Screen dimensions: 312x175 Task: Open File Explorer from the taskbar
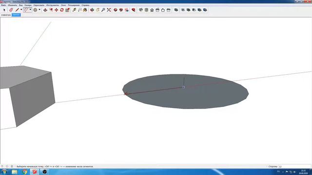tap(14, 172)
